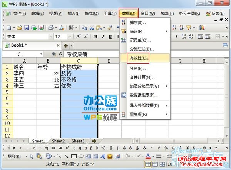The height and width of the screenshot is (170, 231).
Task: Open the 办公空间(K) menu
Action: click(189, 13)
